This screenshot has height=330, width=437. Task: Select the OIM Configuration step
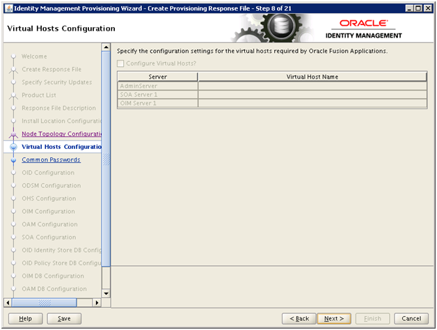(x=49, y=212)
